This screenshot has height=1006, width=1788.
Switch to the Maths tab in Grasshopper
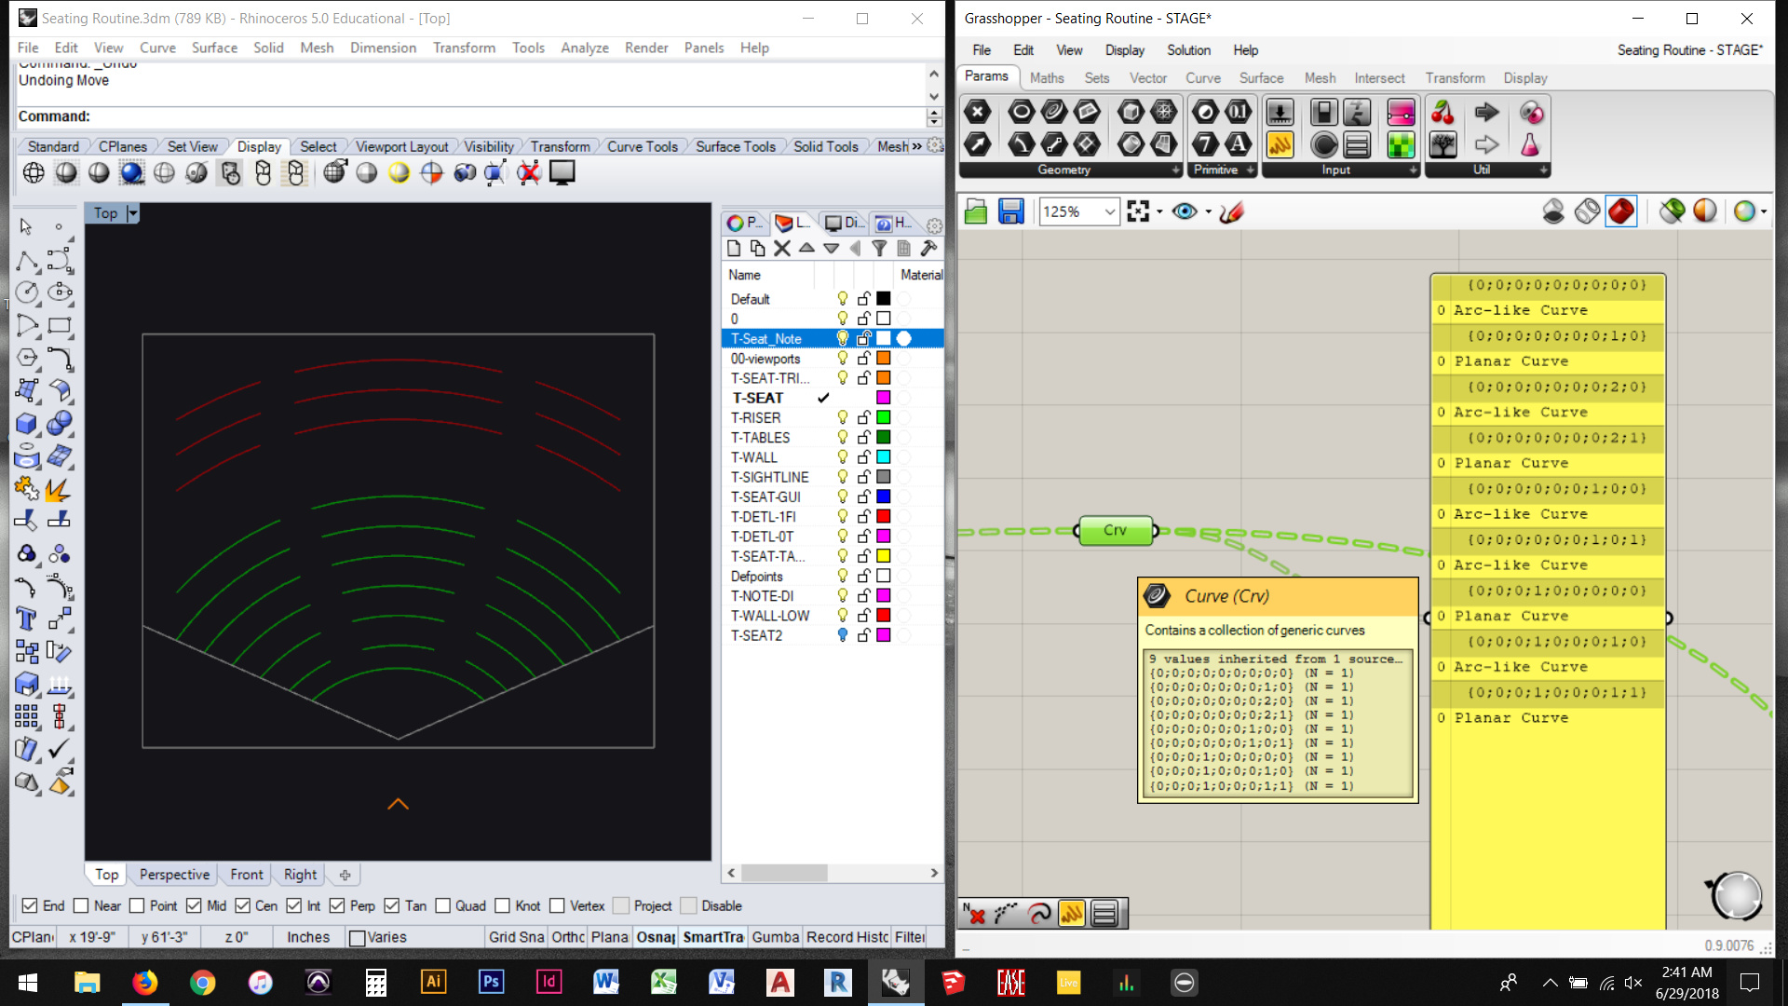point(1047,78)
